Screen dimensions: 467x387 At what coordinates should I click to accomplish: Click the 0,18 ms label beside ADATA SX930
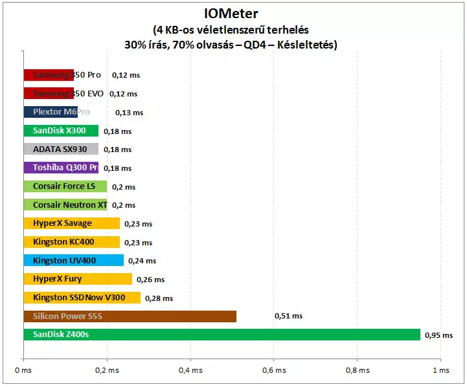118,149
